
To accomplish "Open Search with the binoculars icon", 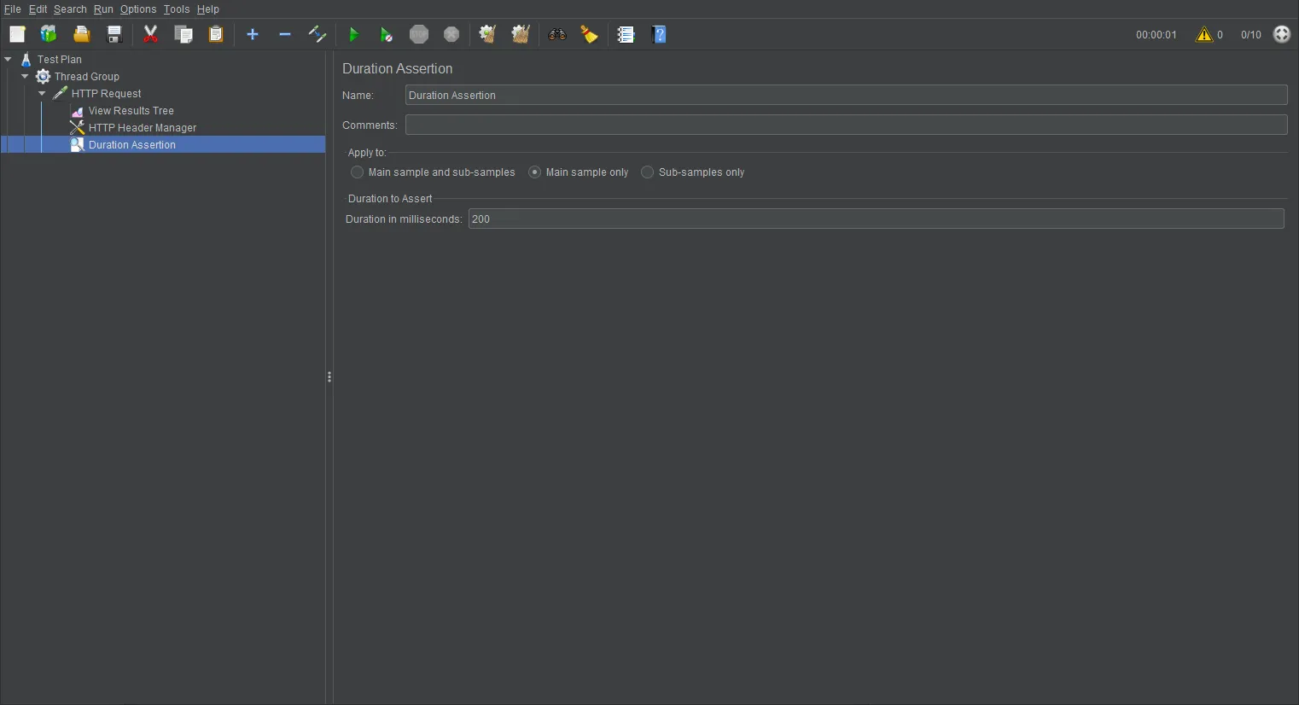I will tap(557, 34).
